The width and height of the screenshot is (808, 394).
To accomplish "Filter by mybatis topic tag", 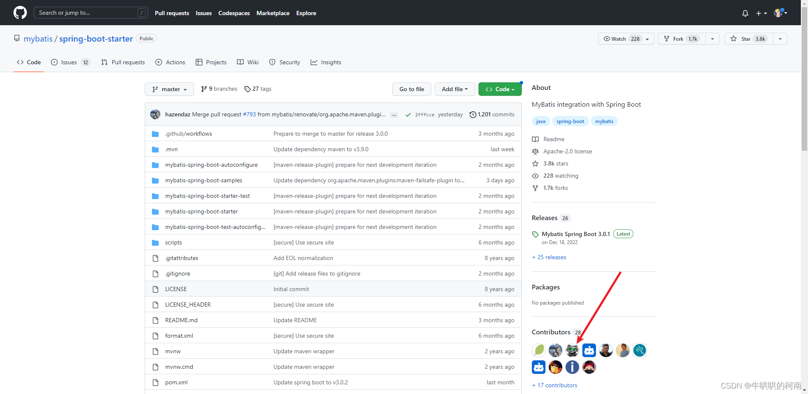I will tap(604, 121).
